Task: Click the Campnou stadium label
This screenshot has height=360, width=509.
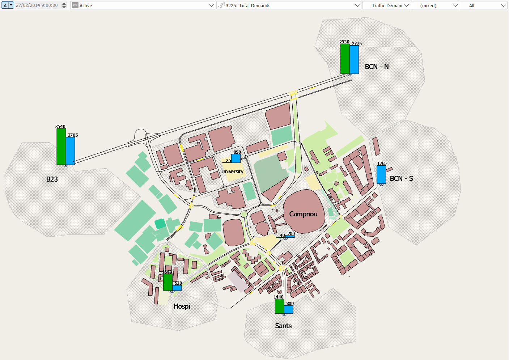Action: coord(303,214)
